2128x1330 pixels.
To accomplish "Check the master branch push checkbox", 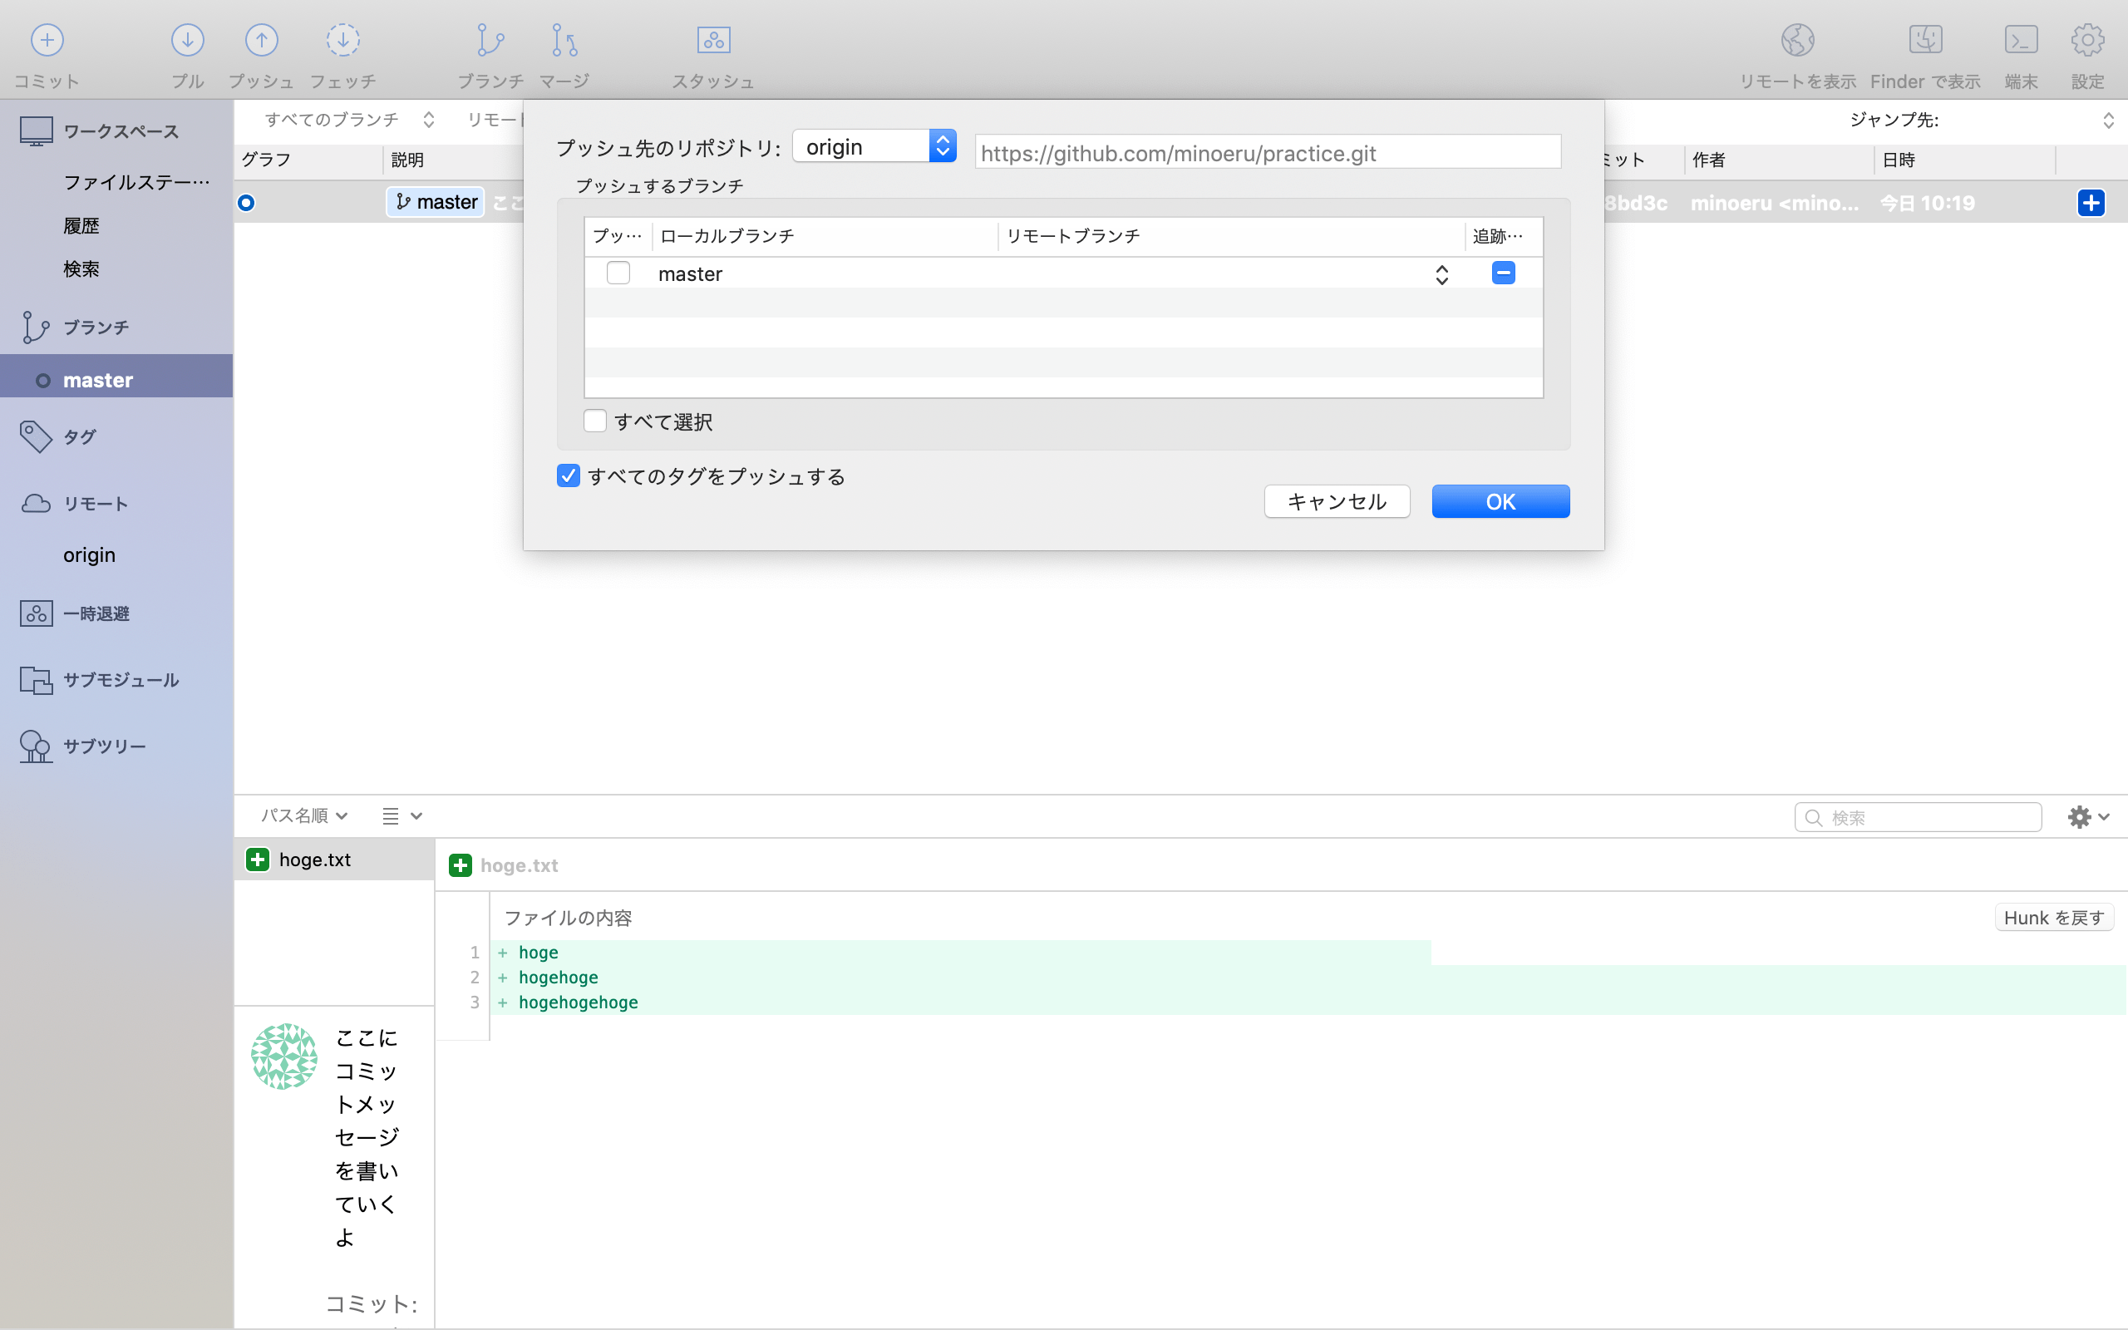I will point(618,273).
